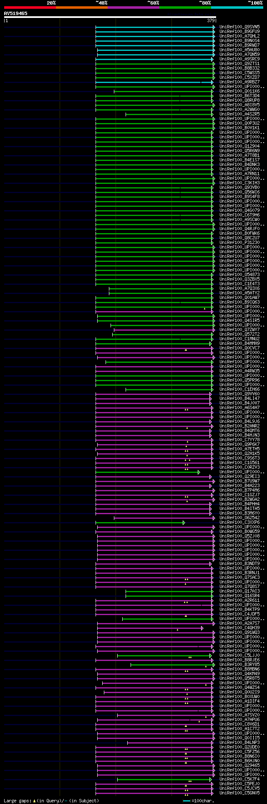
Task: Click the purple ~60% identity legend segment
Action: click(x=133, y=8)
